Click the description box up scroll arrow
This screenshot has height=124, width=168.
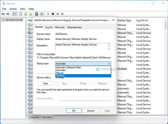(109, 45)
